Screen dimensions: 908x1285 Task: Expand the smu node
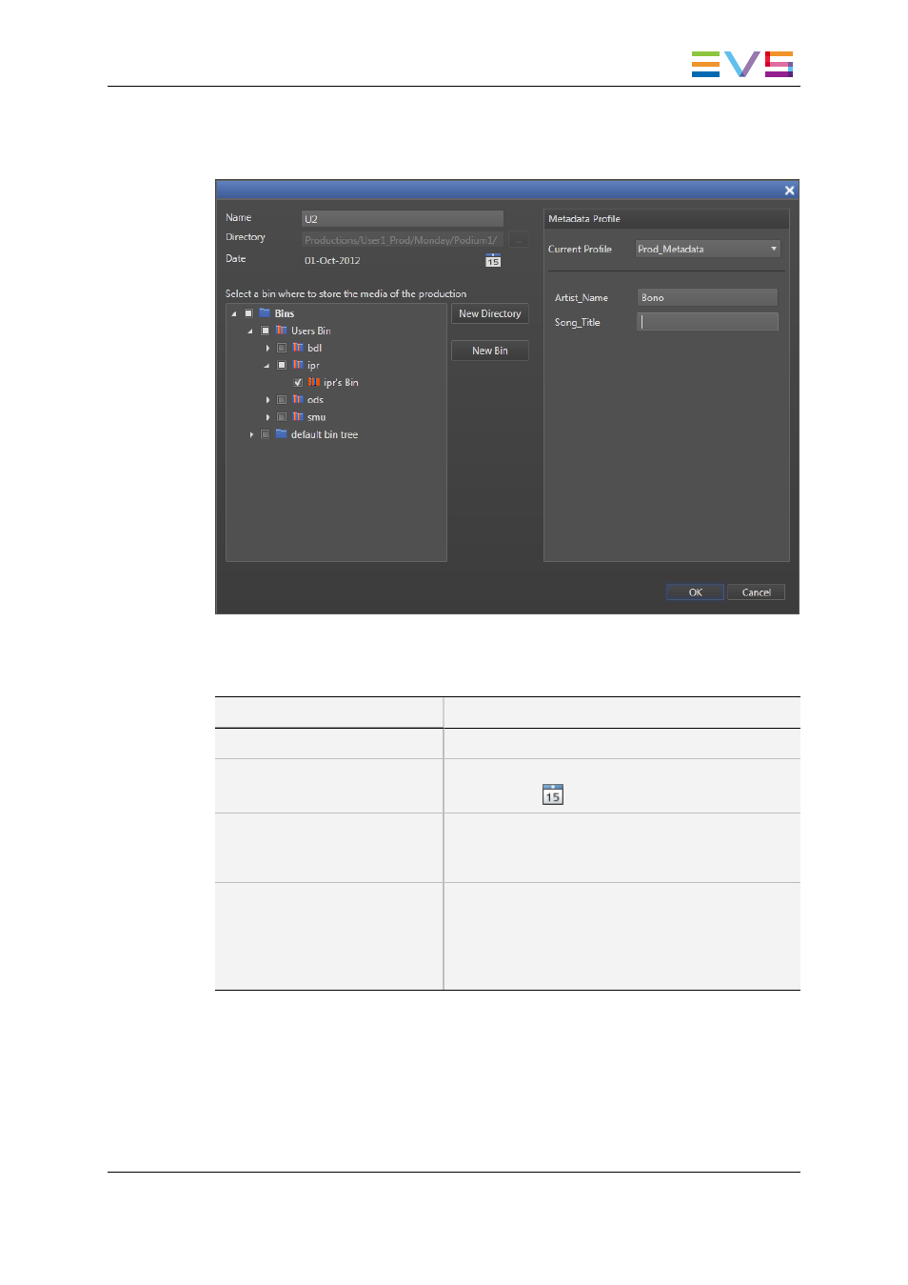267,417
